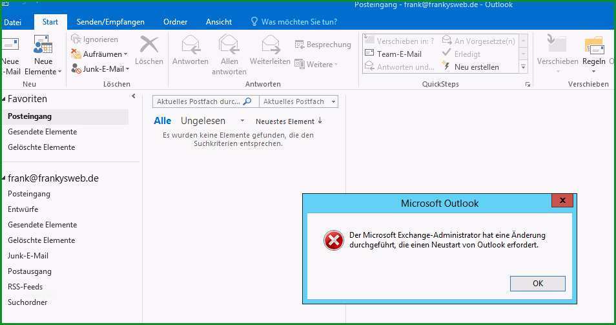Expand the QuickSteps gallery more arrow
This screenshot has width=616, height=325.
coord(523,67)
